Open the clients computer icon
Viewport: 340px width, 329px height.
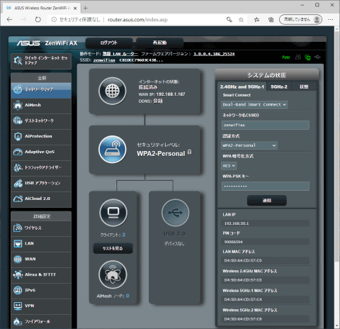(x=113, y=213)
